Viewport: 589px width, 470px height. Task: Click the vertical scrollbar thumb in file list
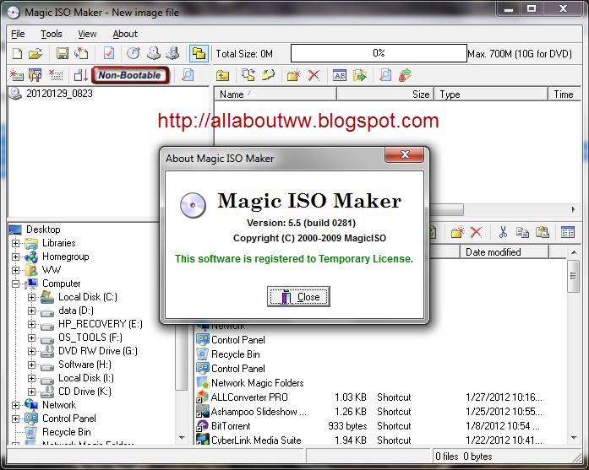573,277
